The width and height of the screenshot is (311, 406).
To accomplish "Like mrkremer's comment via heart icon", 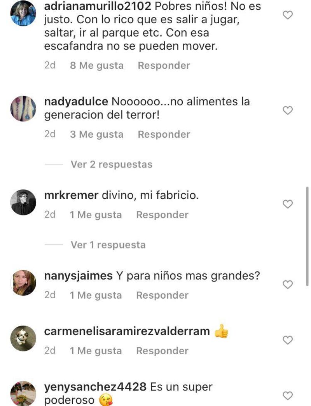I will (287, 204).
